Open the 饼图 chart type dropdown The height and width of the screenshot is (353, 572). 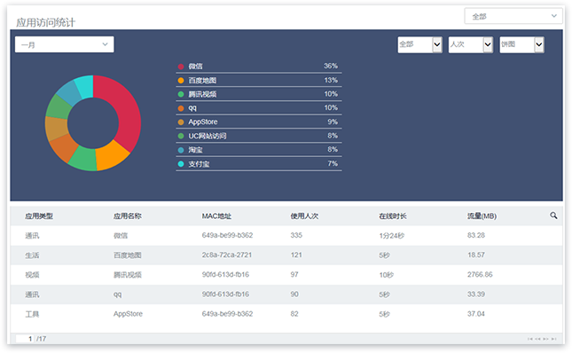(521, 45)
